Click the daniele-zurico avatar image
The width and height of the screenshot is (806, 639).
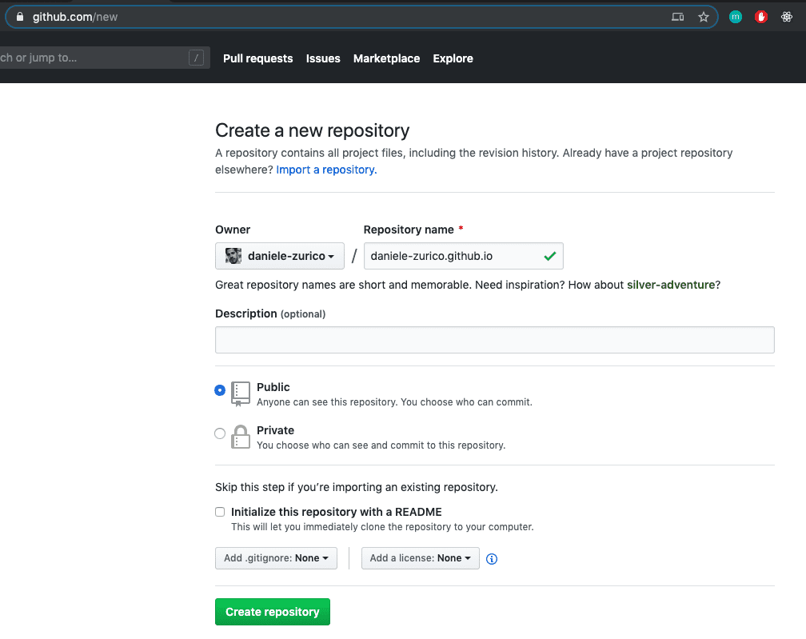point(233,255)
